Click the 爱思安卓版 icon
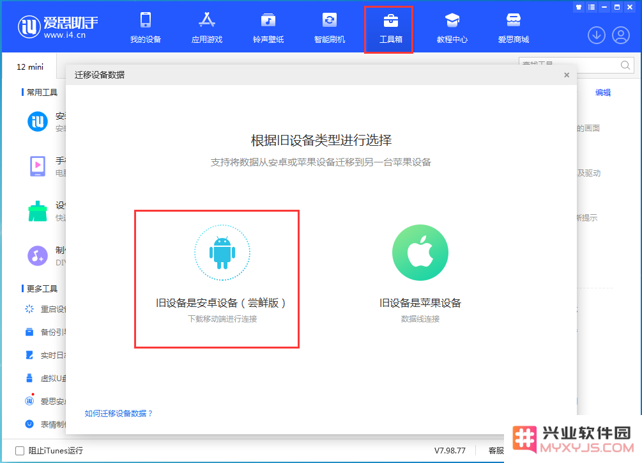The width and height of the screenshot is (642, 463). pyautogui.click(x=29, y=401)
